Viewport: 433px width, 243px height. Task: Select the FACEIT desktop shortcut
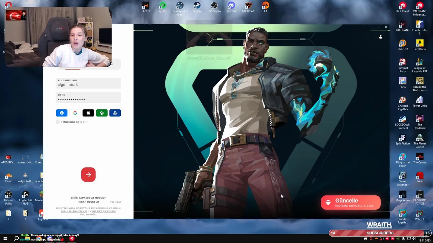pyautogui.click(x=145, y=7)
